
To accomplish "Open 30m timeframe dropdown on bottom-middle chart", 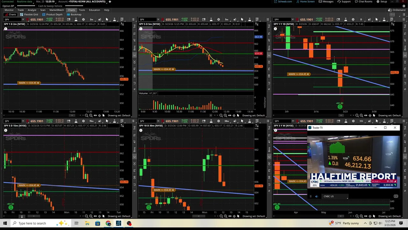I will pos(227,121).
